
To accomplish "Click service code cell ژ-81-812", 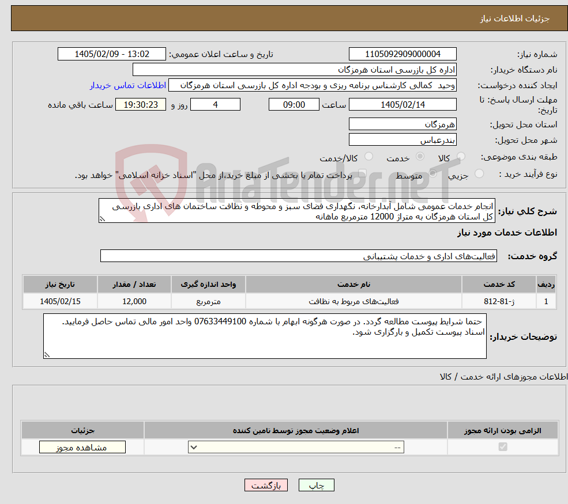I will point(499,301).
